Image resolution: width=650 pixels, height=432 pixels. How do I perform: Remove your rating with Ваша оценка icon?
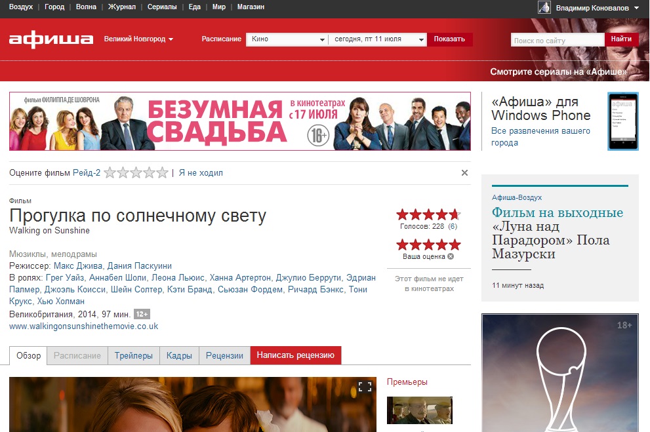pyautogui.click(x=451, y=256)
